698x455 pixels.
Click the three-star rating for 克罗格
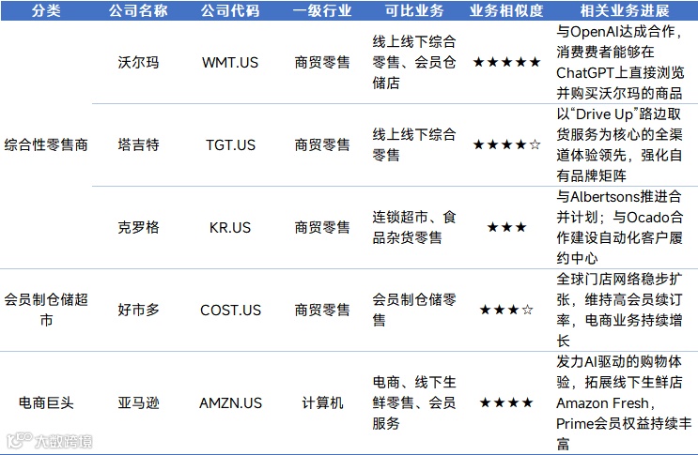coord(506,227)
